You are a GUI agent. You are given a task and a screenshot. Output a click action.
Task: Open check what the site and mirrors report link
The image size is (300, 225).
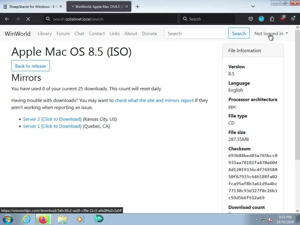click(154, 100)
